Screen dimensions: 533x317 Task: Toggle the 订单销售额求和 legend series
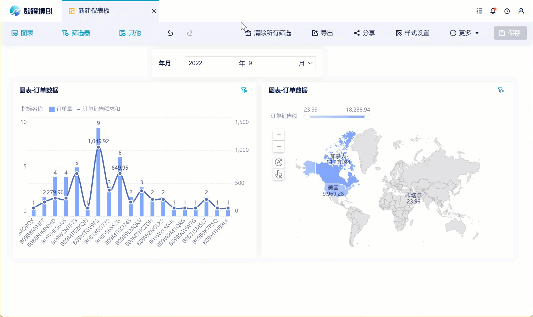pyautogui.click(x=98, y=109)
